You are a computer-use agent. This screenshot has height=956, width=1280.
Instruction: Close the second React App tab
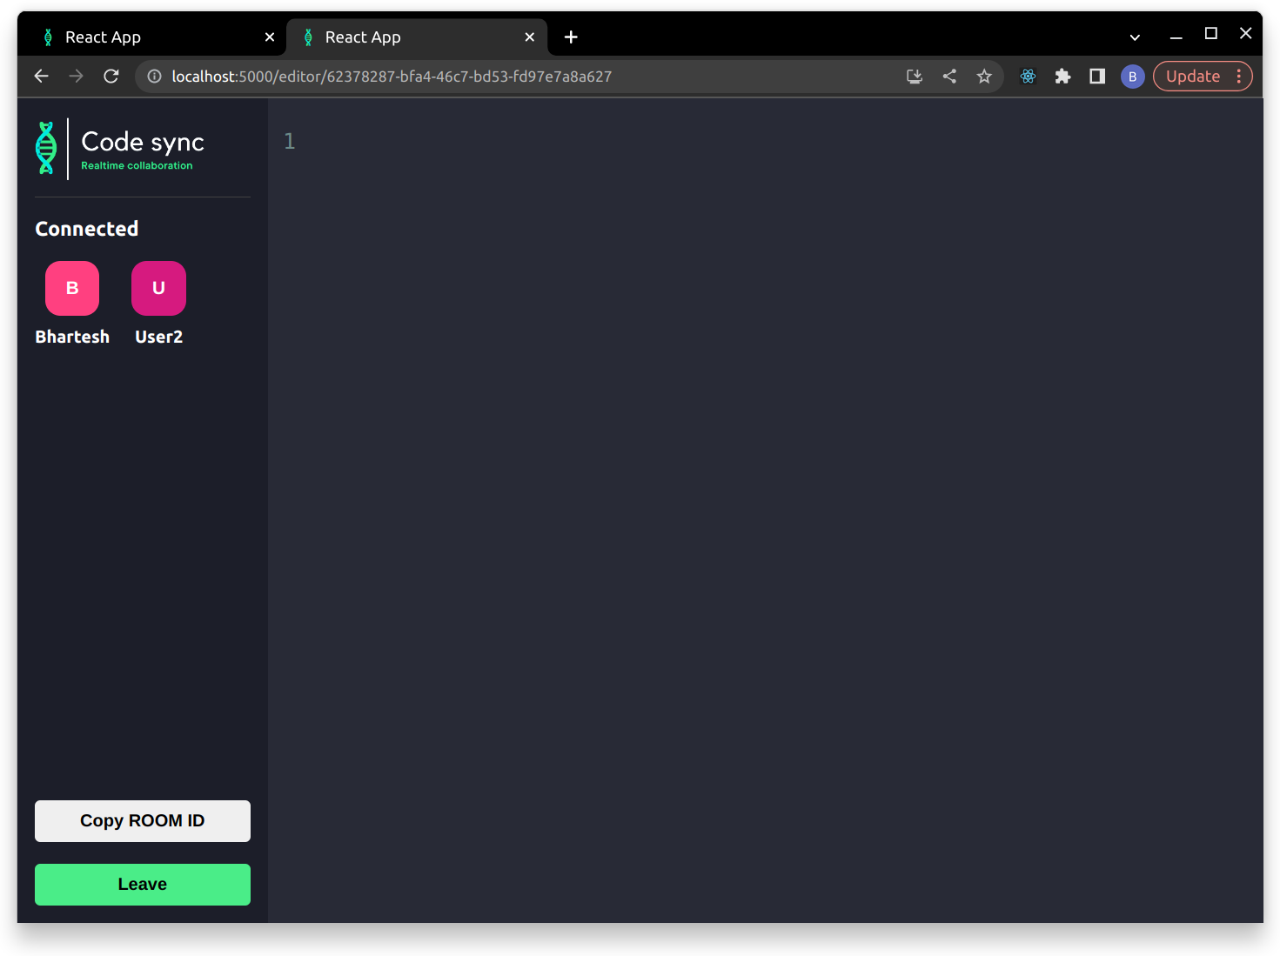point(529,37)
